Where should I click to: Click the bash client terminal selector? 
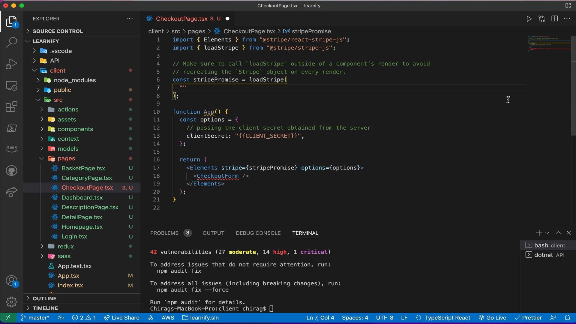tap(549, 245)
